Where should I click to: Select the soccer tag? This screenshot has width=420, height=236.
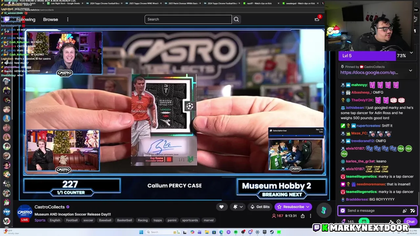pyautogui.click(x=88, y=220)
